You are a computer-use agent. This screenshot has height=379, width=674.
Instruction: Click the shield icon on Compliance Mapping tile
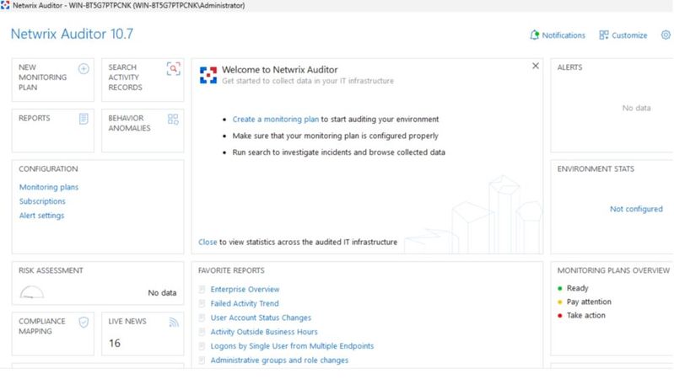tap(84, 323)
